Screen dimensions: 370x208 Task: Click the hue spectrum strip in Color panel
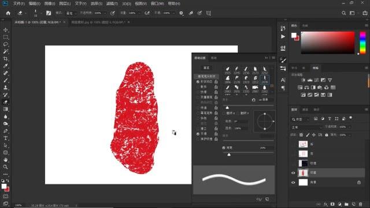pos(362,43)
